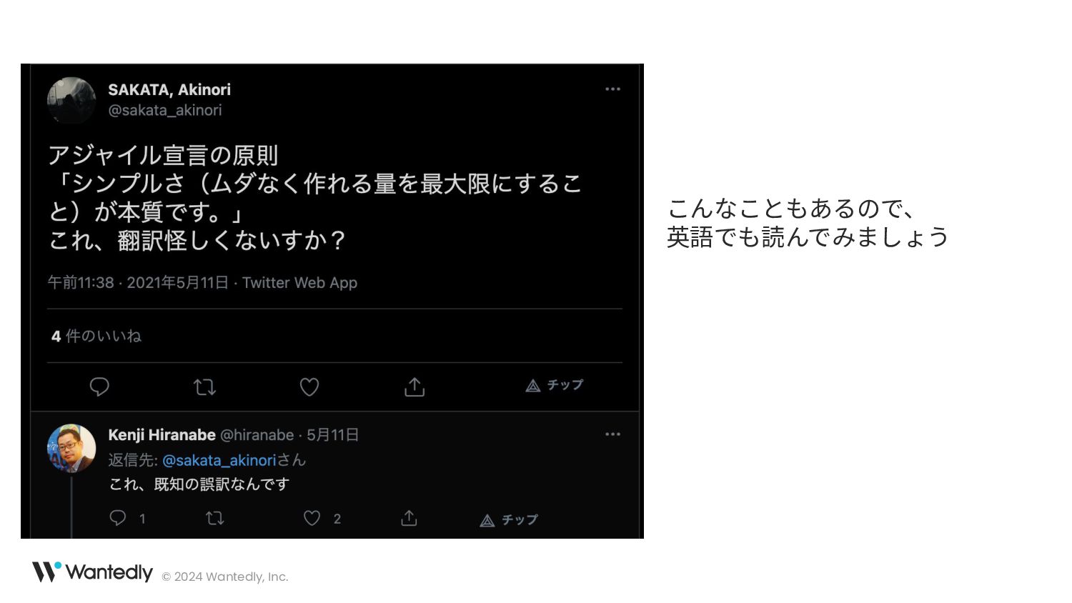Click the @sakata_akinori mention link in the reply

click(x=219, y=460)
